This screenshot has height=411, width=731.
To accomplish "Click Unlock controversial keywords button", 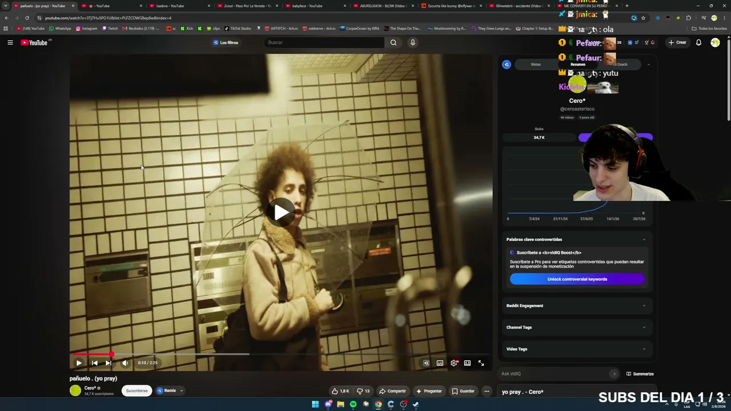I will point(577,279).
